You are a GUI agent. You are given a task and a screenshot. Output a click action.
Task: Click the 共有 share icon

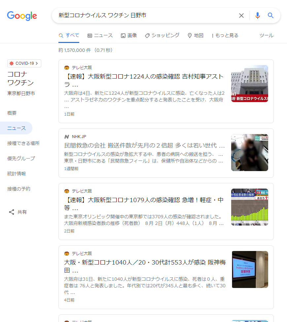pos(12,212)
